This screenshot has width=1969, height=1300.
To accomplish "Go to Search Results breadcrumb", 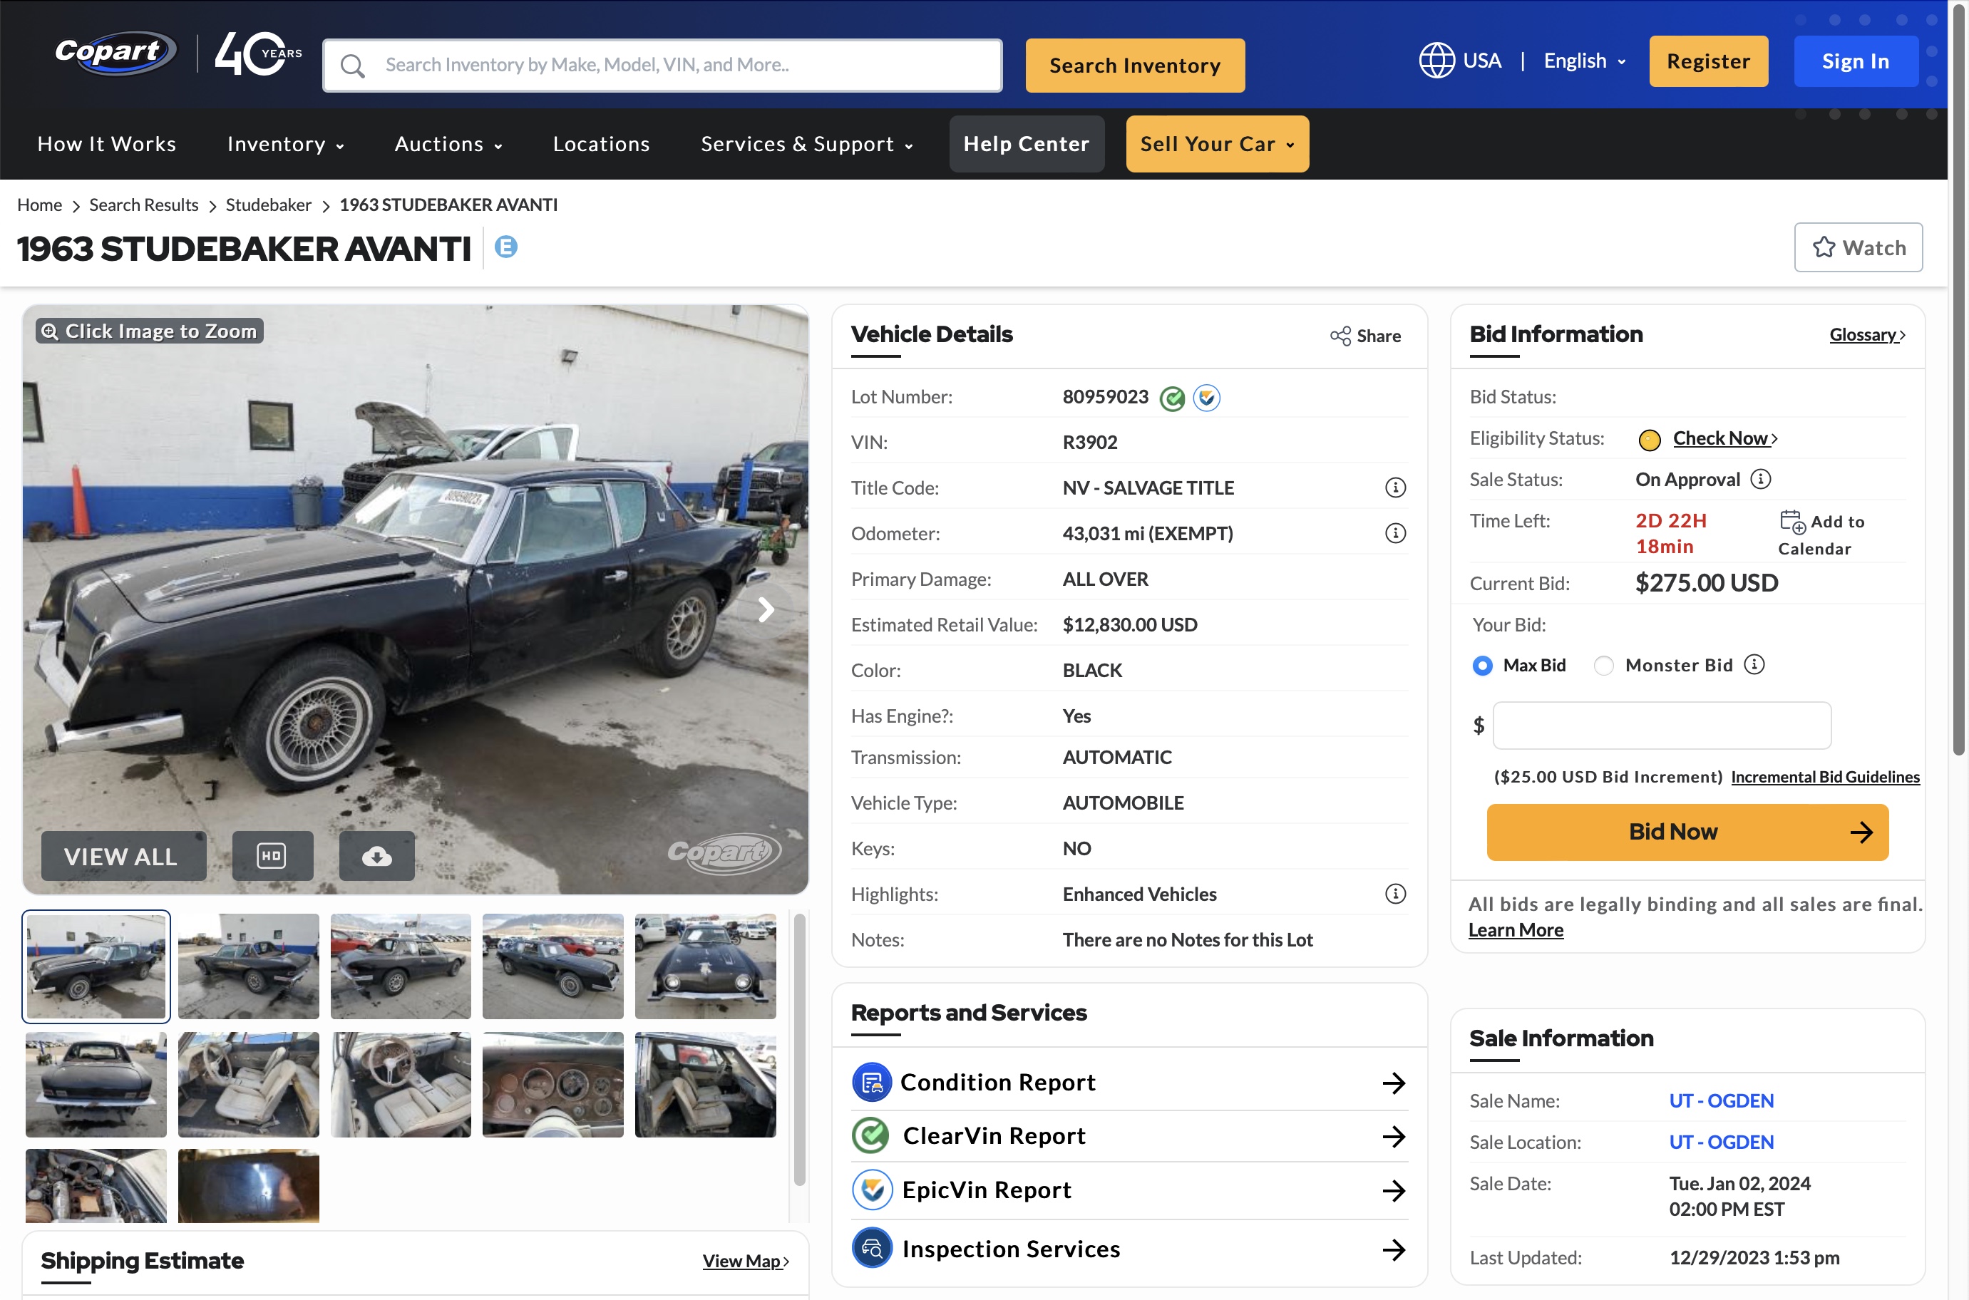I will [x=143, y=205].
